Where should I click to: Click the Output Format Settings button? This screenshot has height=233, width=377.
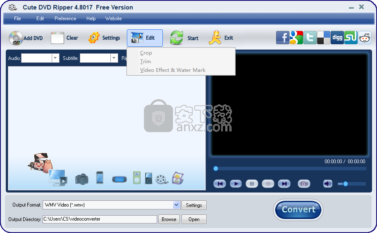pyautogui.click(x=194, y=205)
